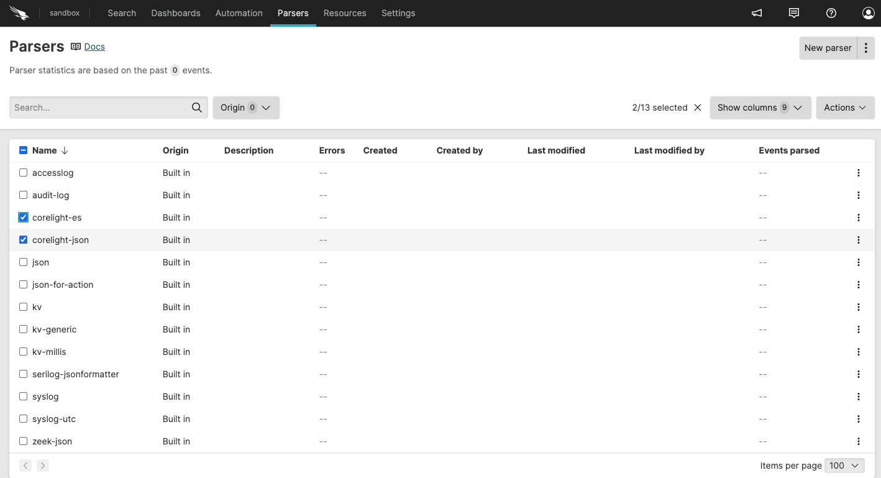Screen dimensions: 881x478
Task: Click the New parser button
Action: (828, 47)
